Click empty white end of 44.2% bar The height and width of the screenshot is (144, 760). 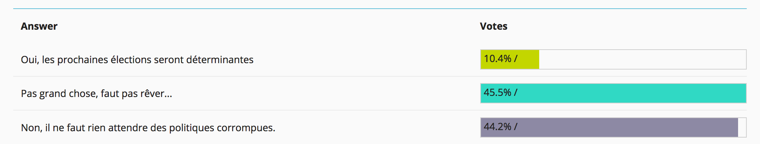(742, 127)
